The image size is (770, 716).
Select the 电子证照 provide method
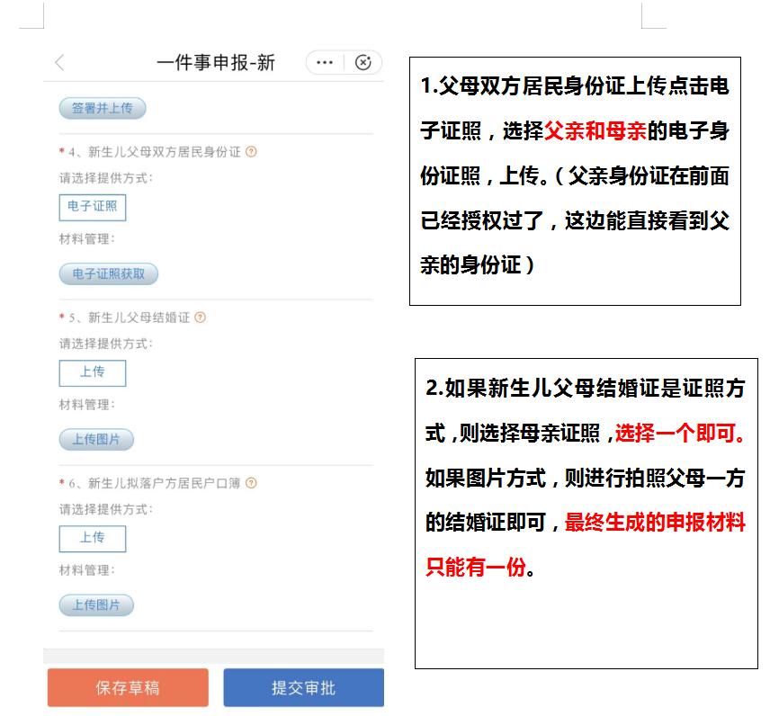point(92,207)
